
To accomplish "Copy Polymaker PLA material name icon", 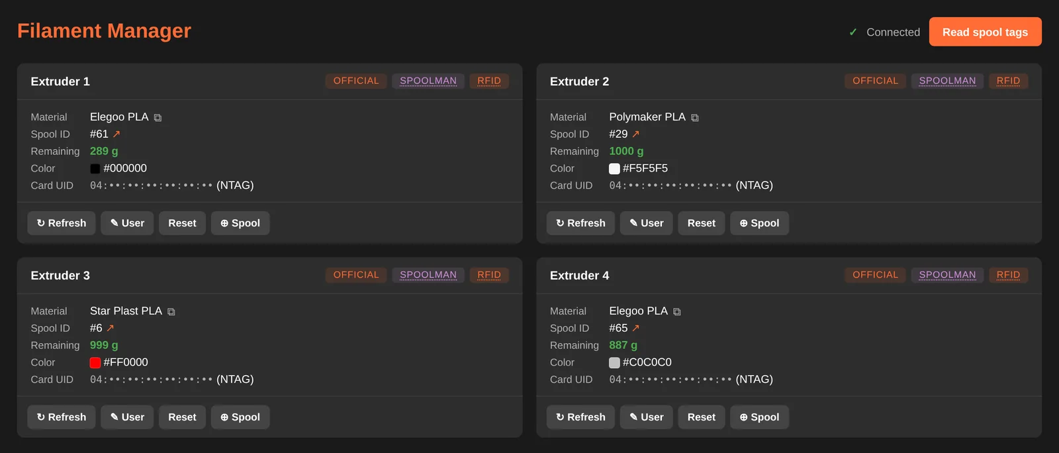I will click(x=695, y=118).
